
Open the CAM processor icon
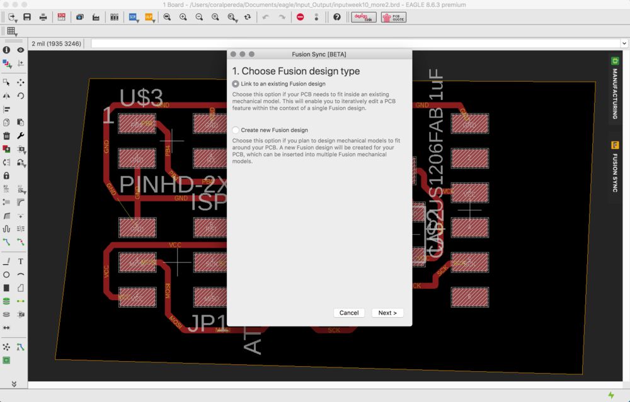tap(79, 17)
